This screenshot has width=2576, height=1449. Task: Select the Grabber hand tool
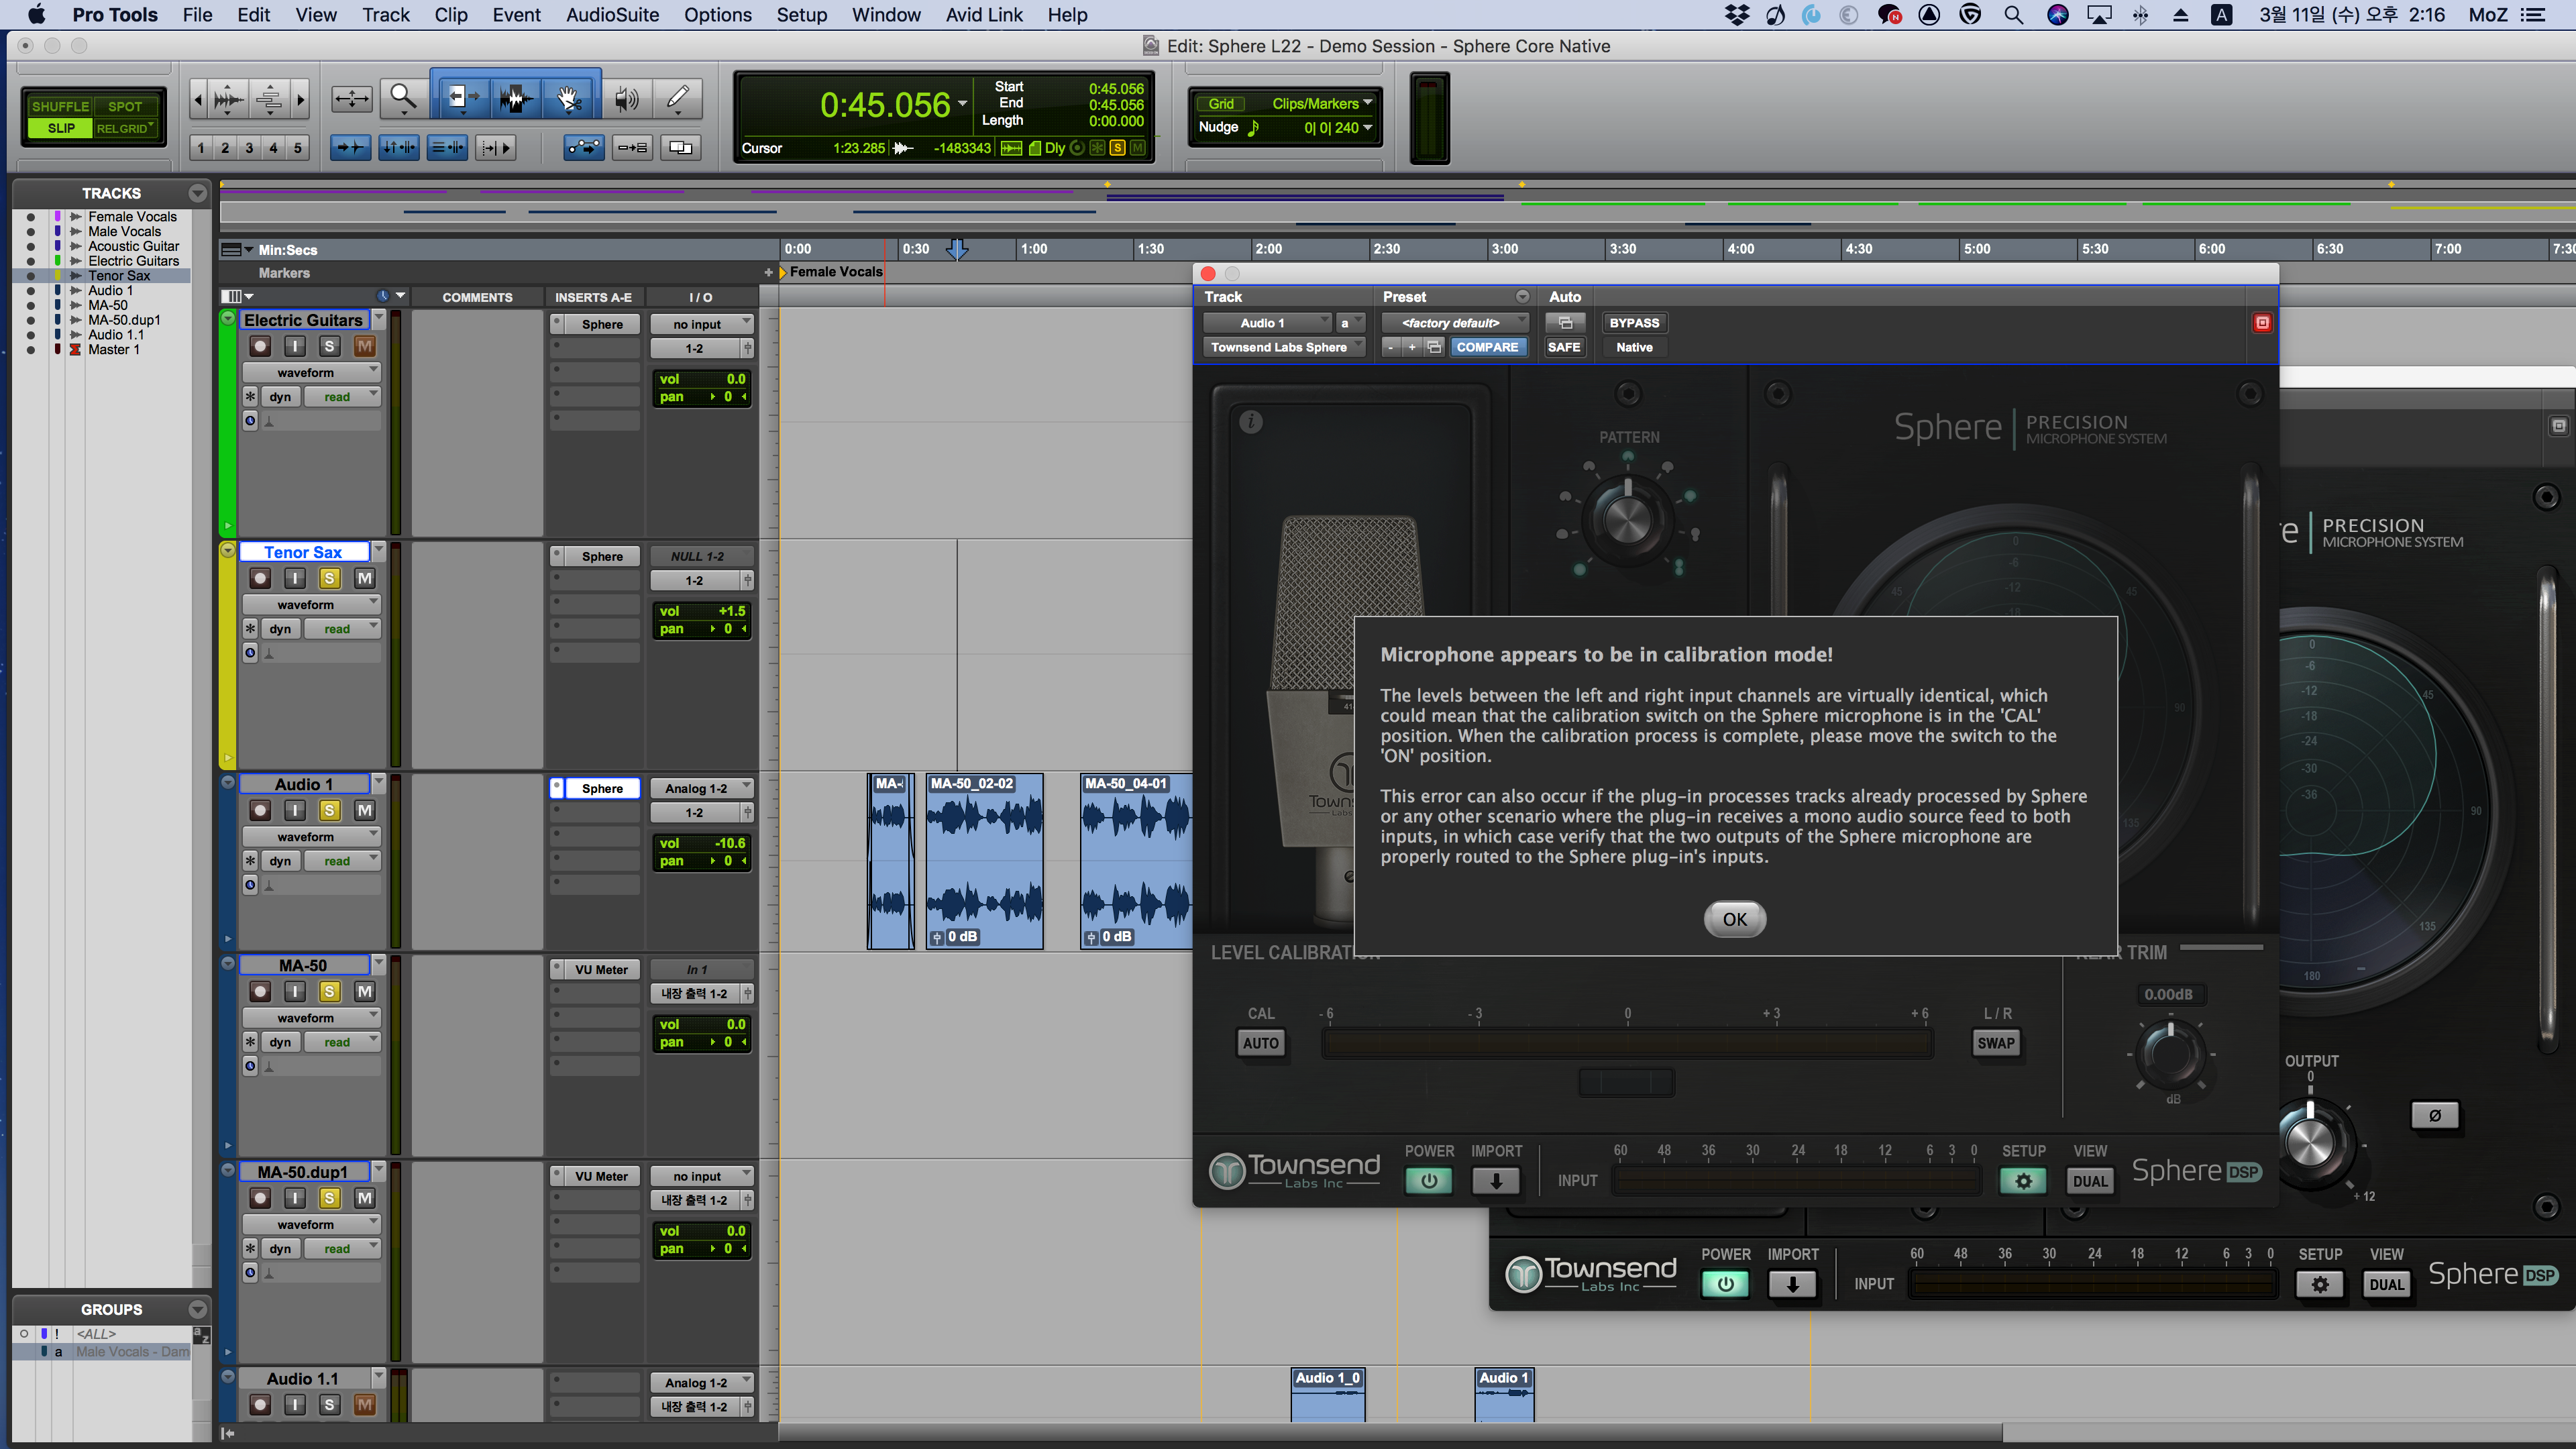click(x=569, y=98)
